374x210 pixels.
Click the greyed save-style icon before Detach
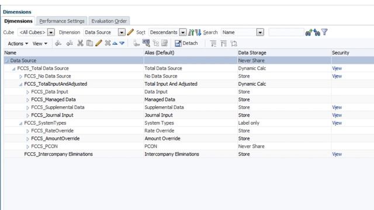164,43
